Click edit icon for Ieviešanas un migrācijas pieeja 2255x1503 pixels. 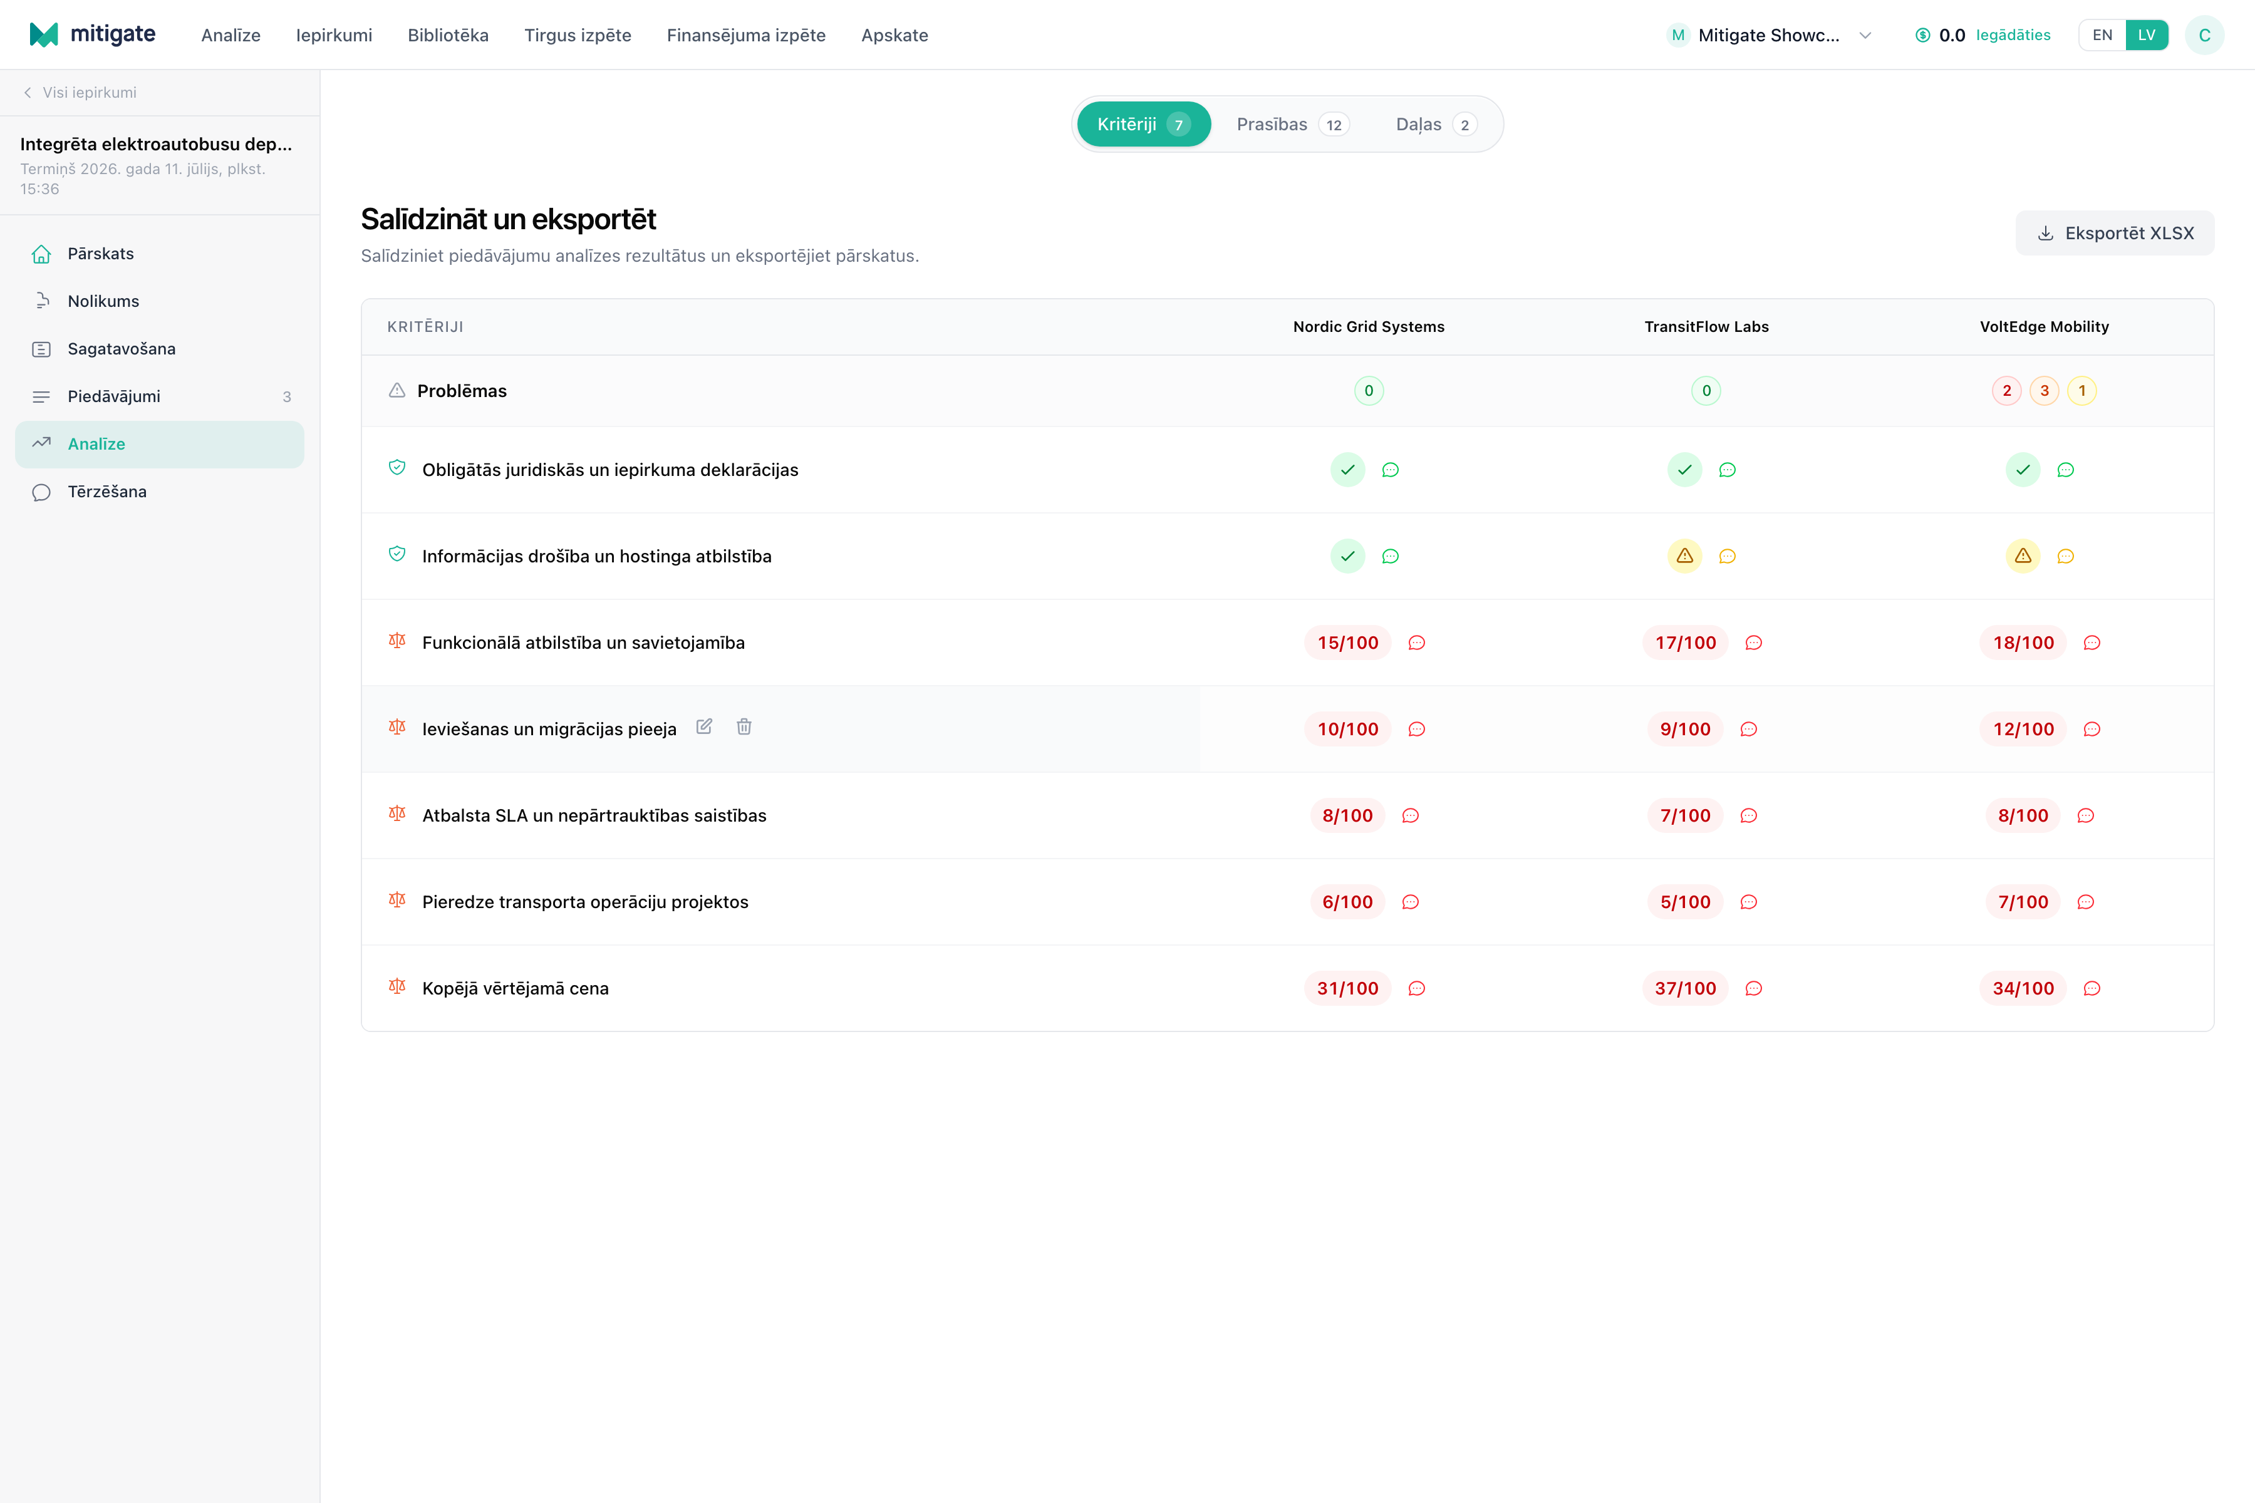click(703, 726)
